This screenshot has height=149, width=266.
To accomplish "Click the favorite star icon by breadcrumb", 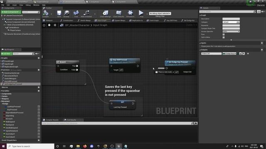I will tap(44, 25).
